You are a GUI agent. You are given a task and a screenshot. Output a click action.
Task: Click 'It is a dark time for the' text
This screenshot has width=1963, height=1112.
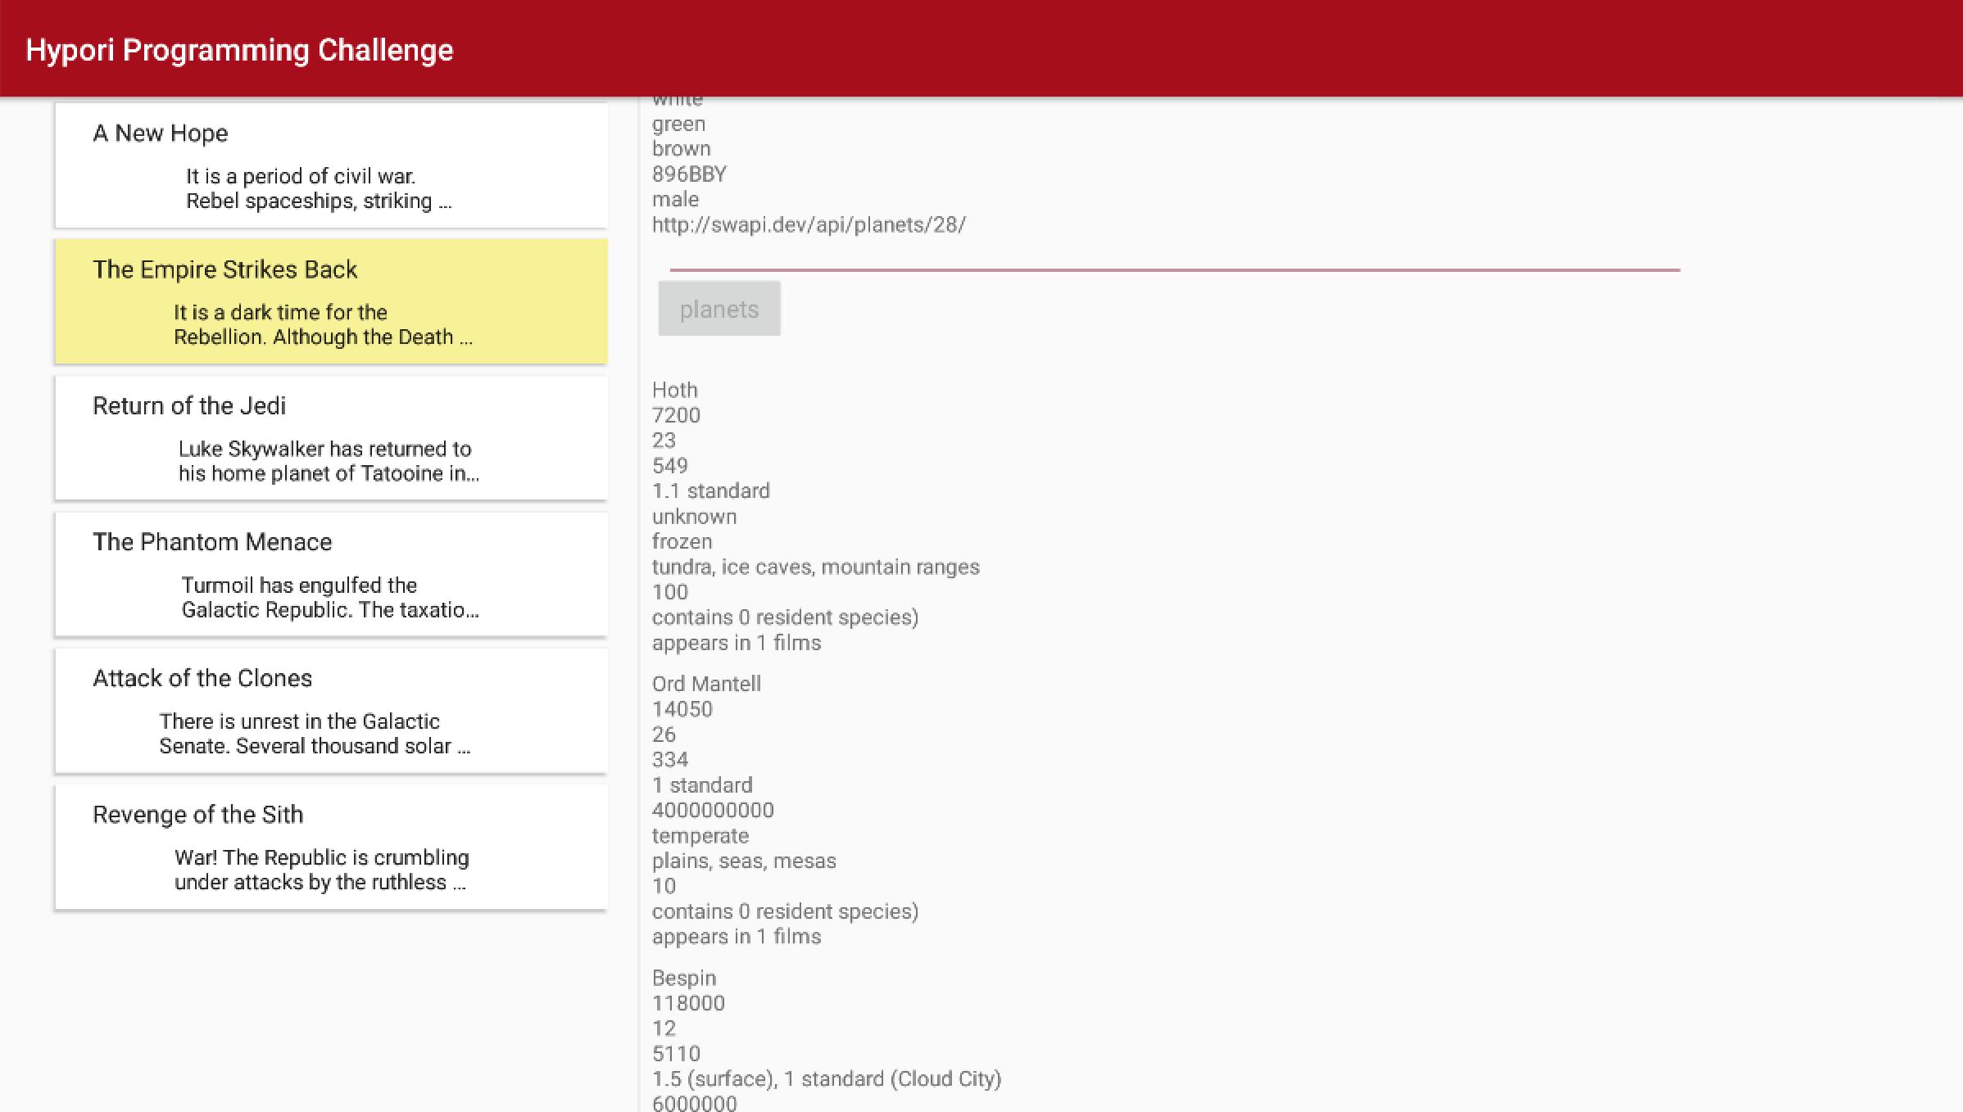(280, 312)
